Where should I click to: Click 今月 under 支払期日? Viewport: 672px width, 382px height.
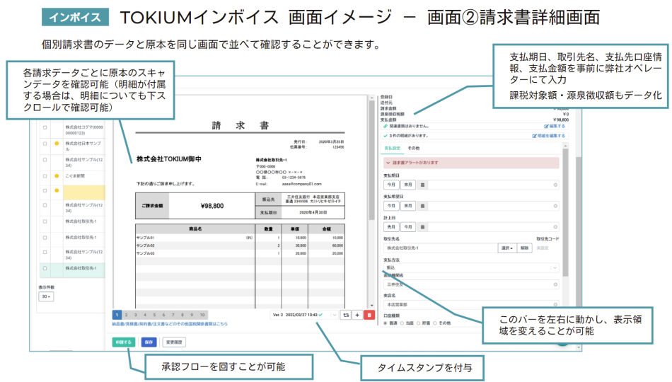click(x=391, y=185)
